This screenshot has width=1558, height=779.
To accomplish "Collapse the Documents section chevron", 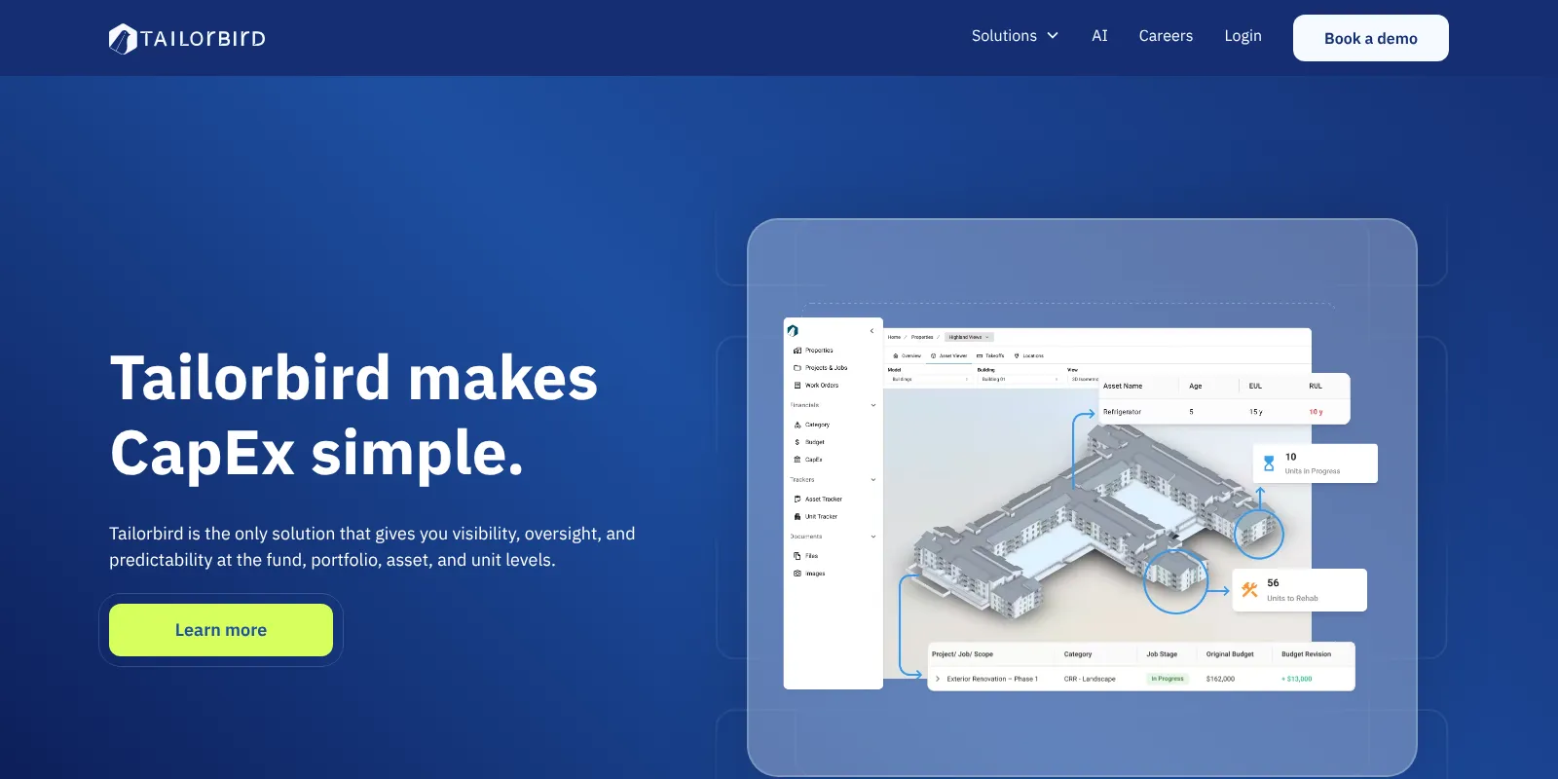I will [x=872, y=537].
